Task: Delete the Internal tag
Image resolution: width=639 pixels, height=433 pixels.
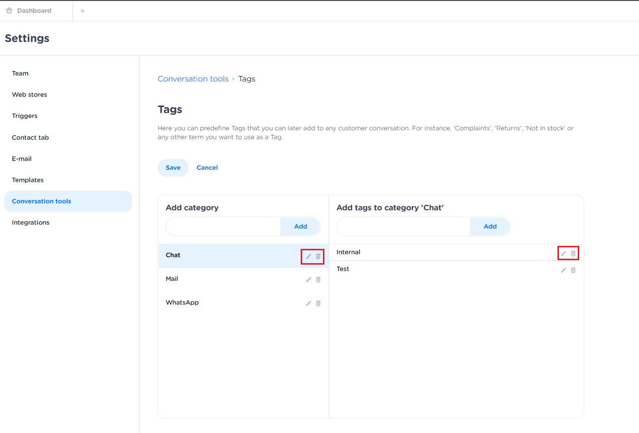Action: [x=573, y=253]
